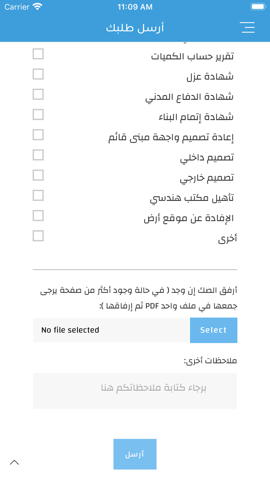270x480 pixels.
Task: Tick the شهادة عزل checkbox
Action: (x=38, y=74)
